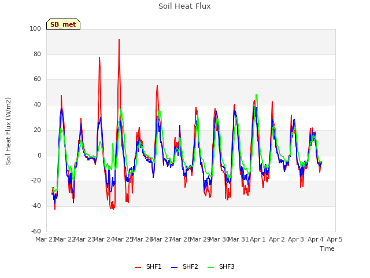Click the red SHF1 peak near 78
This screenshot has width=370, height=278.
99,57
